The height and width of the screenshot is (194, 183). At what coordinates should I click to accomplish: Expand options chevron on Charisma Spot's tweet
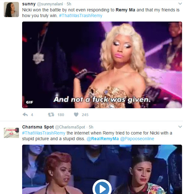[x=180, y=127]
